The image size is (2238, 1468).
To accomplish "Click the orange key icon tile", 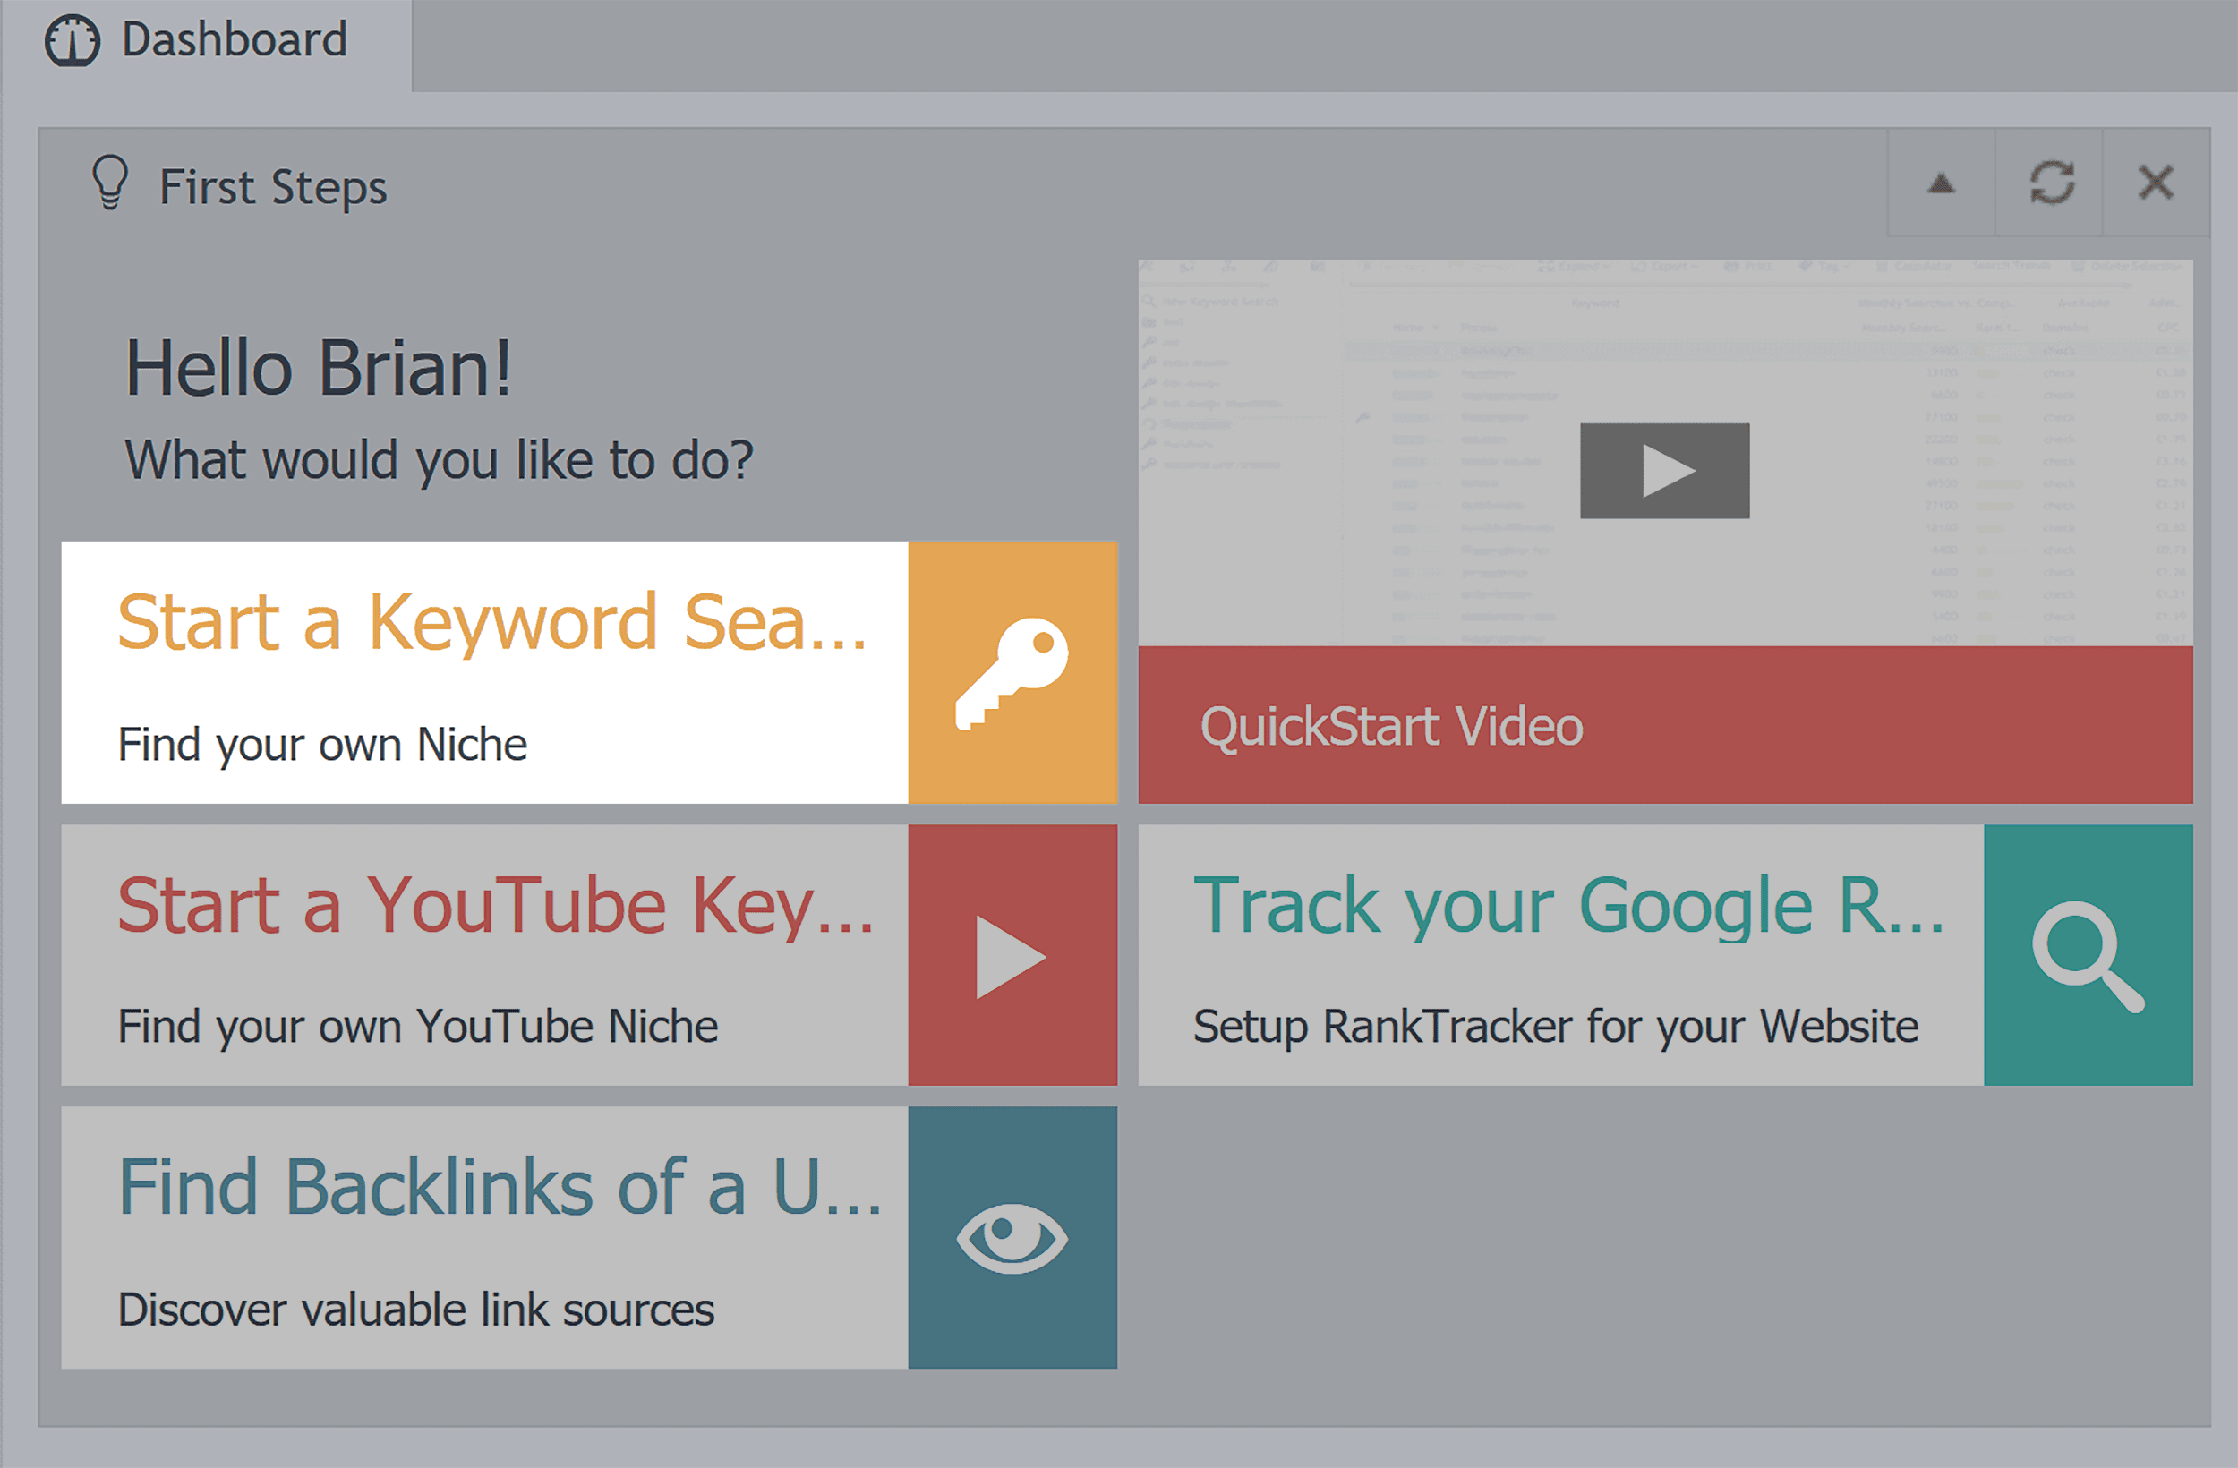I will [1012, 672].
